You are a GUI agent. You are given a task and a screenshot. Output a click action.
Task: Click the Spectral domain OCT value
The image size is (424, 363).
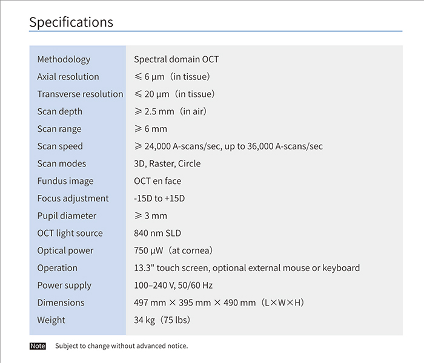pos(176,59)
